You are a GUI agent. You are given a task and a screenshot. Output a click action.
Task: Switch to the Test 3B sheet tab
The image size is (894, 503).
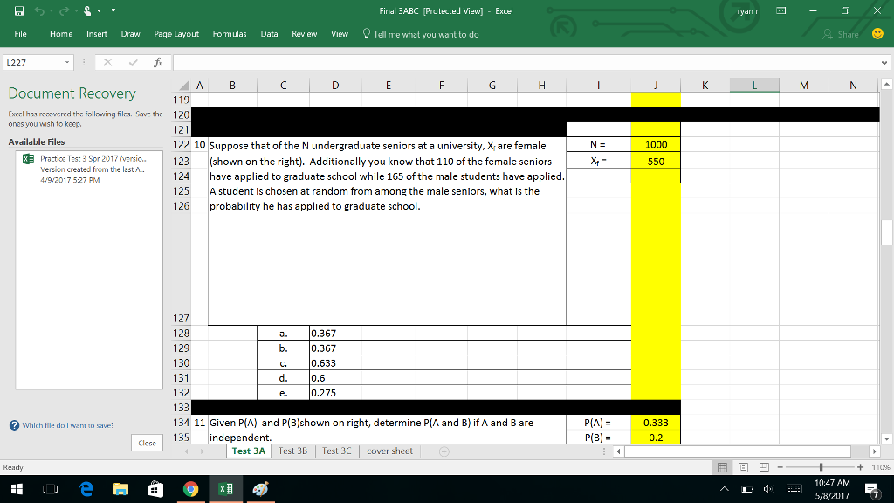pos(293,451)
